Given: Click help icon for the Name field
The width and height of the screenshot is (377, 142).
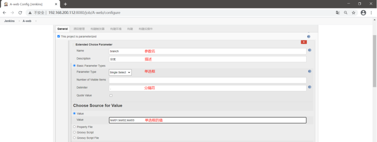Looking at the screenshot, I should tap(310, 50).
